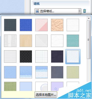Select the beige wood grain wallpaper

(x=26, y=41)
